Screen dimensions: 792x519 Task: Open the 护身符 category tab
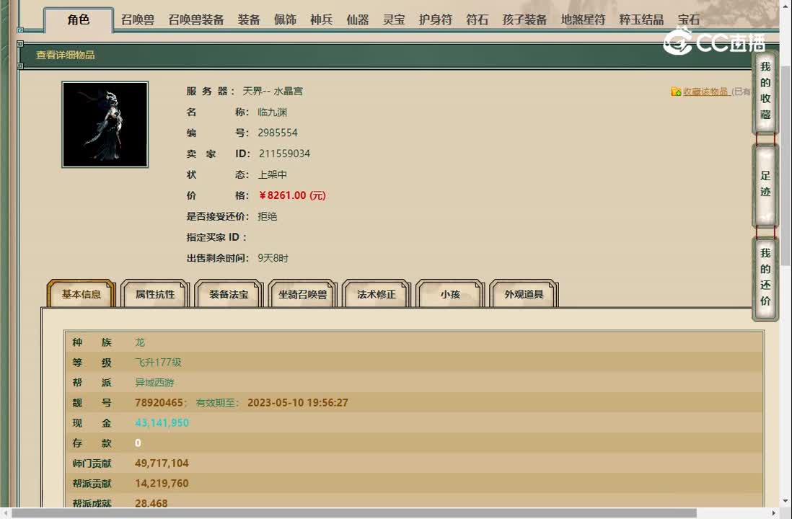(437, 19)
